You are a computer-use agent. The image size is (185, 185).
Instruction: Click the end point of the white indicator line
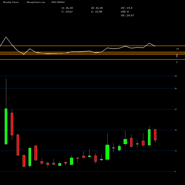tap(155, 46)
